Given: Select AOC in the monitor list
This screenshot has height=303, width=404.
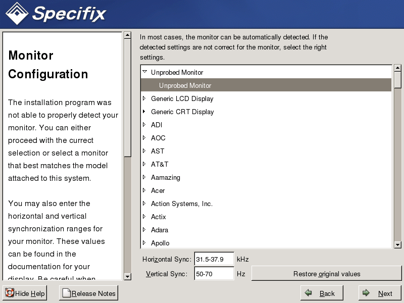Looking at the screenshot, I should (158, 138).
